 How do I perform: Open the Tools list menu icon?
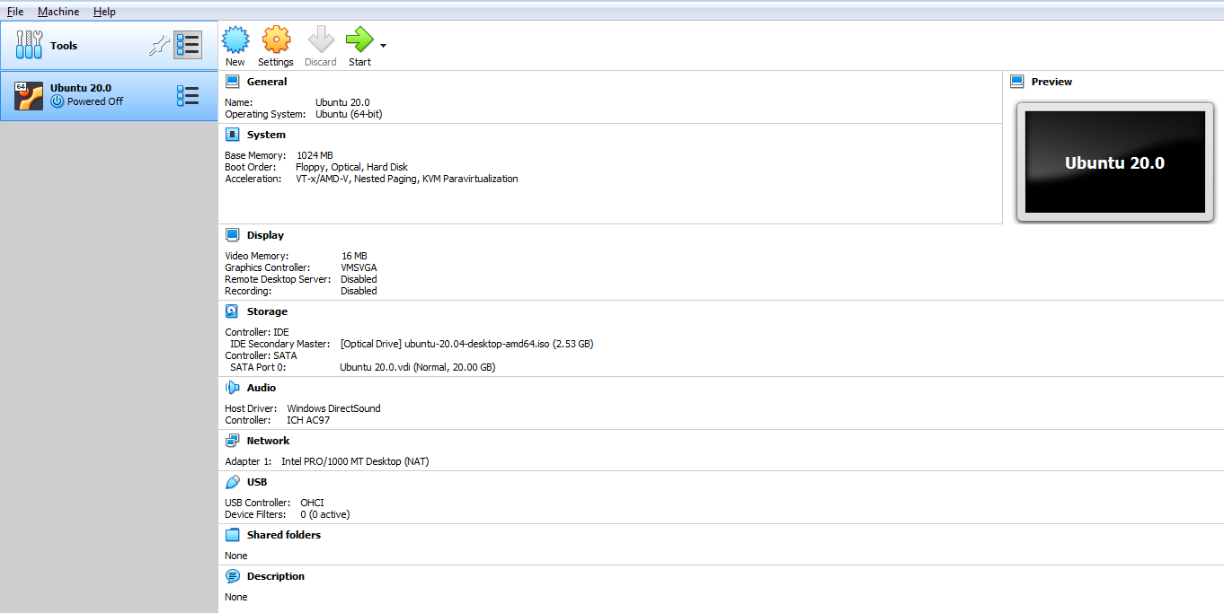pos(188,45)
